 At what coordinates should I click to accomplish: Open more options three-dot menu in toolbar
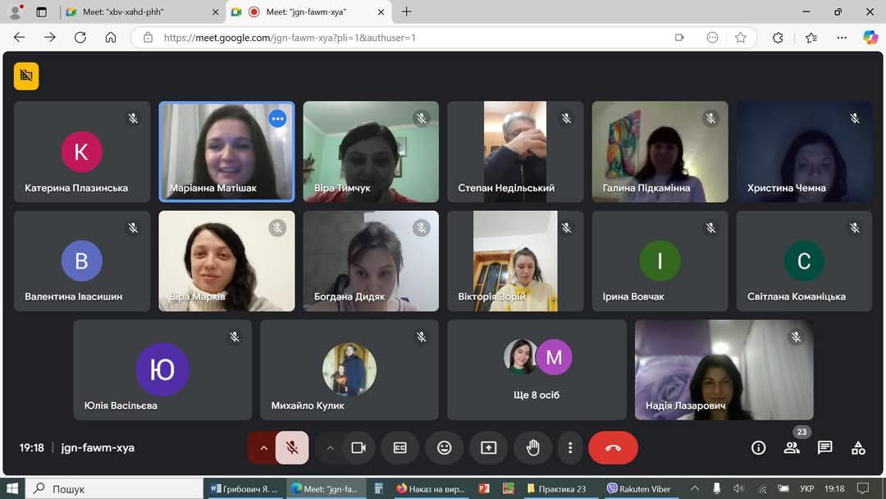click(570, 447)
